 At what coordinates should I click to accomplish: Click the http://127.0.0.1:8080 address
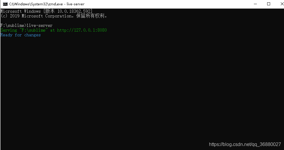click(x=82, y=30)
